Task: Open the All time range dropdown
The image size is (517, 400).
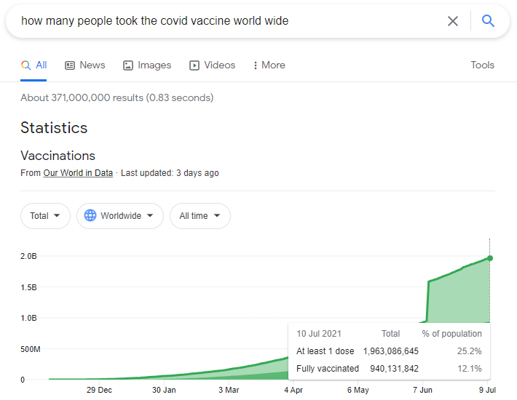Action: pos(200,216)
